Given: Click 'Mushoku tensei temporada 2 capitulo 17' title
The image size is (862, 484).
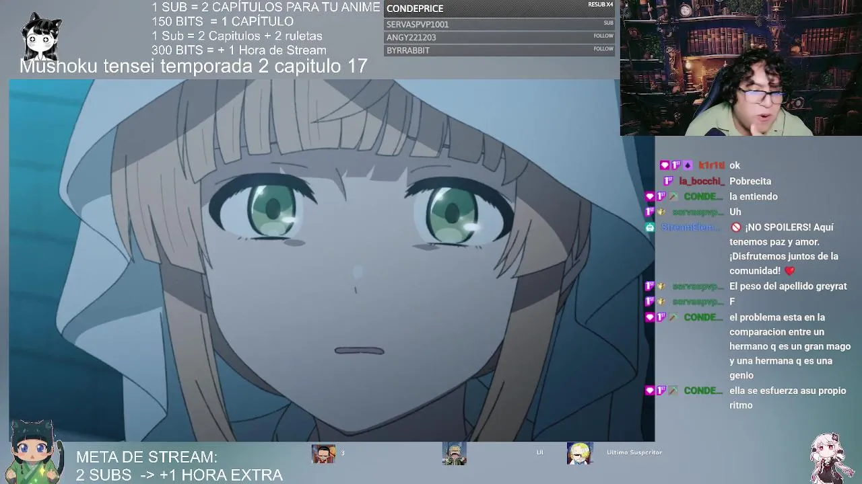Looking at the screenshot, I should [x=193, y=66].
